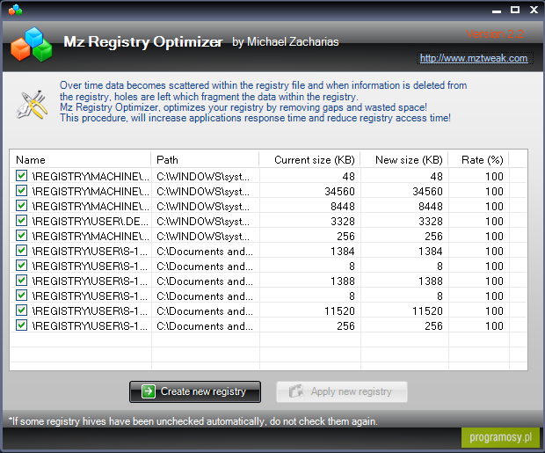Select current size cell 11520
The width and height of the screenshot is (545, 453).
[x=339, y=311]
